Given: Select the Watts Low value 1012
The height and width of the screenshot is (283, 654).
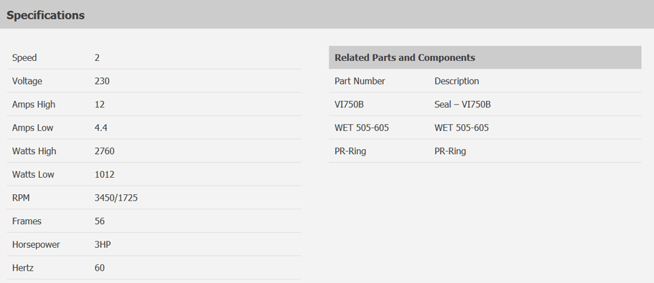Looking at the screenshot, I should click(x=105, y=174).
